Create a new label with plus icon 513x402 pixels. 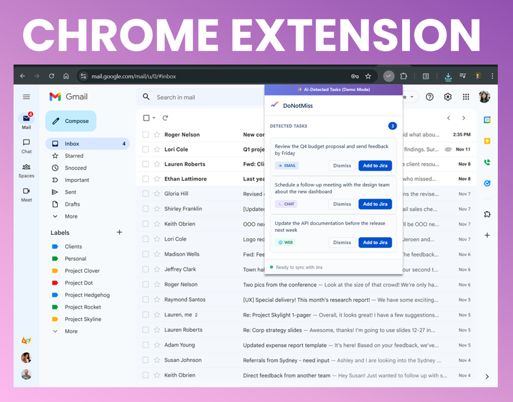click(x=119, y=232)
